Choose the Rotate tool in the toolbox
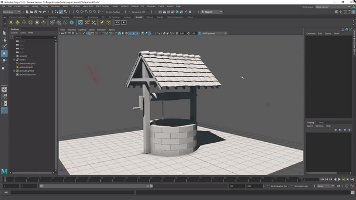 tap(4, 61)
